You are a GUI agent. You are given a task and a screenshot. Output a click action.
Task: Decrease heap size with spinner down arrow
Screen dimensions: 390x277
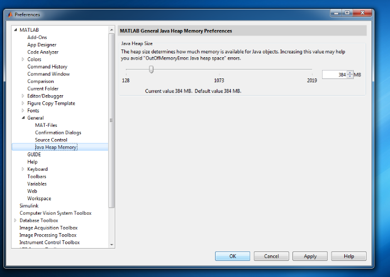pos(350,76)
